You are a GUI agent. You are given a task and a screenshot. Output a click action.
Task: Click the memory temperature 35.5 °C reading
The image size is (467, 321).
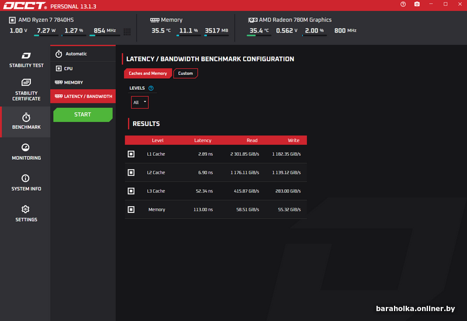coord(161,30)
